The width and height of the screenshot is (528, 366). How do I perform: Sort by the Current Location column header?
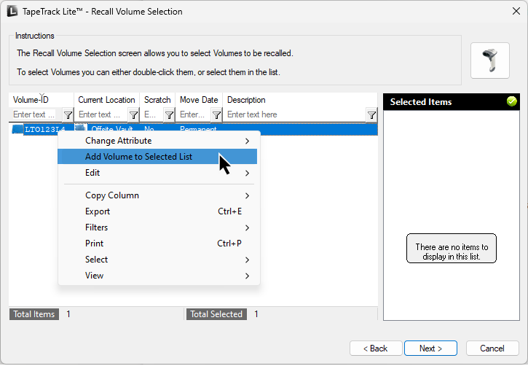tap(106, 100)
